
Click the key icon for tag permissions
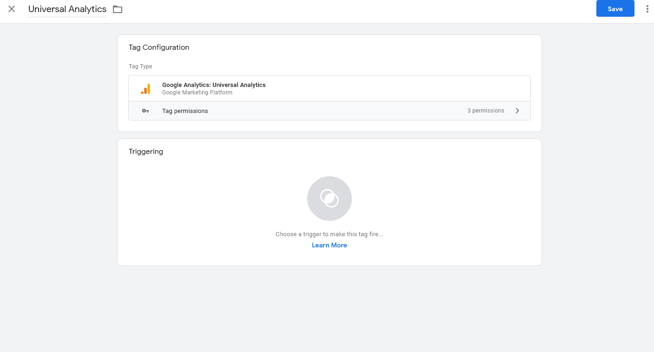(145, 111)
